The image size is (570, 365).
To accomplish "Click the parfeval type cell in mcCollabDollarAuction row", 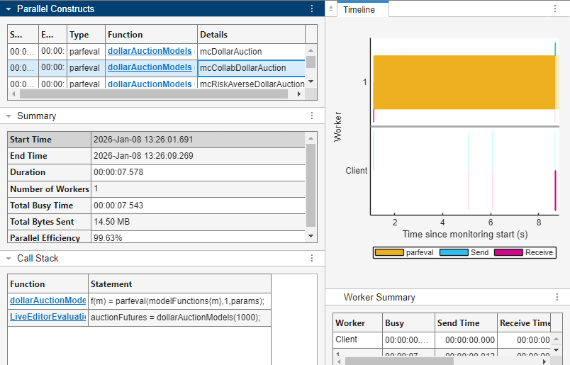I will click(x=86, y=68).
